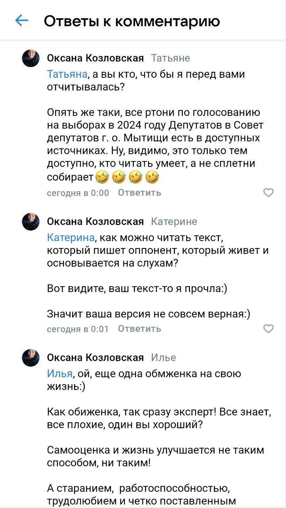Like the comment addressed to Татьяне

point(269,193)
